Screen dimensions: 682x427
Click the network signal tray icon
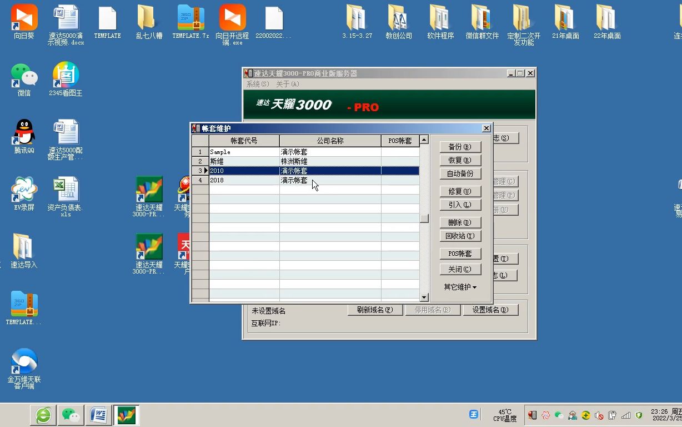pos(626,415)
